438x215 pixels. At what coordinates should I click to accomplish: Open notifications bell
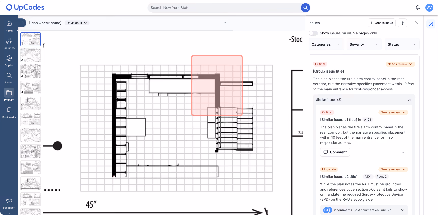(418, 8)
